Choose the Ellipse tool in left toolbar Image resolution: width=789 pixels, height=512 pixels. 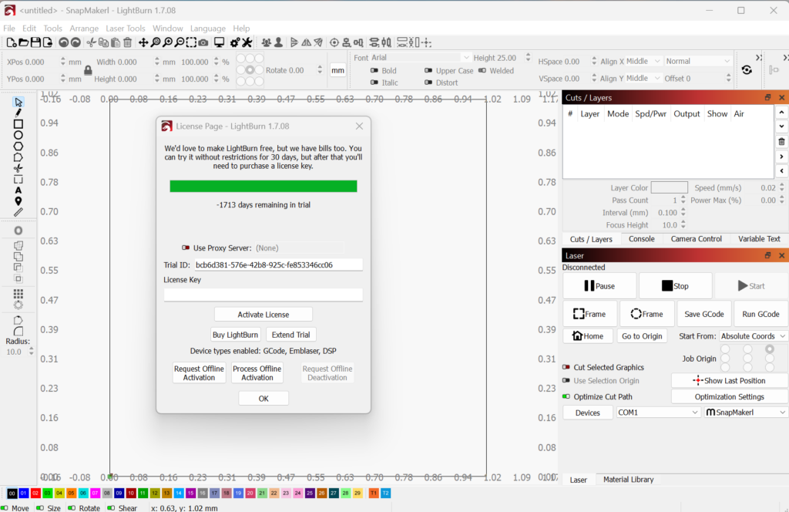click(x=18, y=135)
